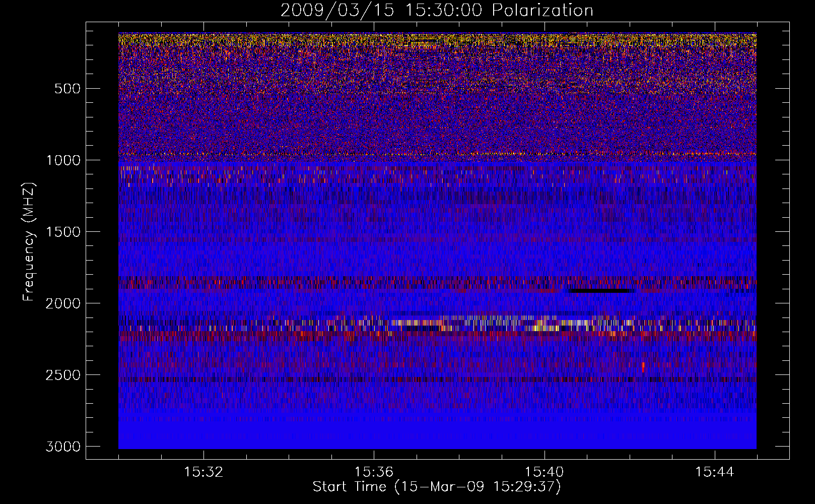Screen dimensions: 815x504
Task: Click the 2000 frequency tick label
Action: click(63, 303)
